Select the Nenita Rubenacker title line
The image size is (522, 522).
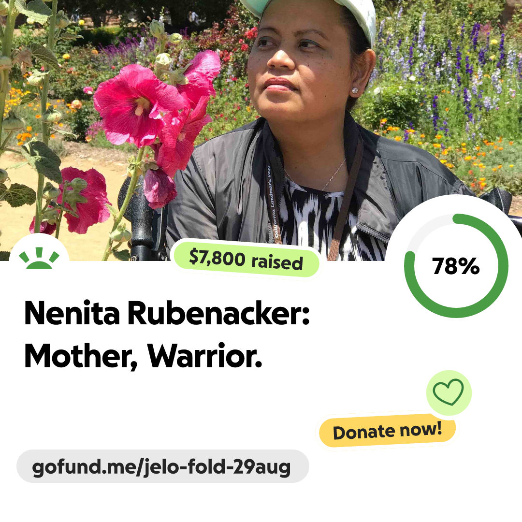(x=167, y=313)
